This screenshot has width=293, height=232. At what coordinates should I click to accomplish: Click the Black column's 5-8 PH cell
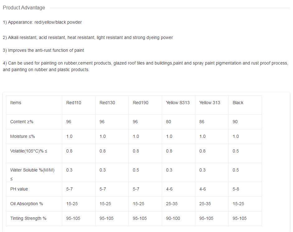pos(236,189)
